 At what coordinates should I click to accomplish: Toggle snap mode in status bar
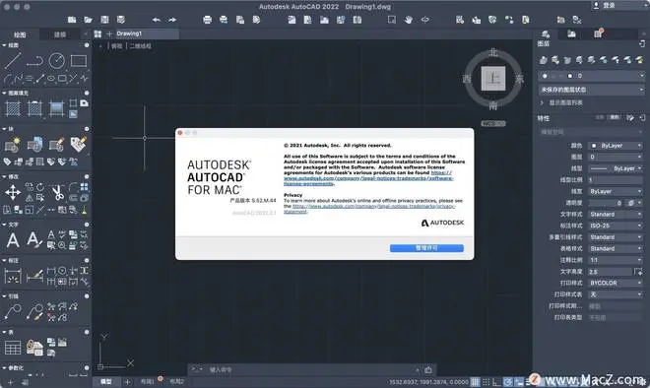point(486,382)
